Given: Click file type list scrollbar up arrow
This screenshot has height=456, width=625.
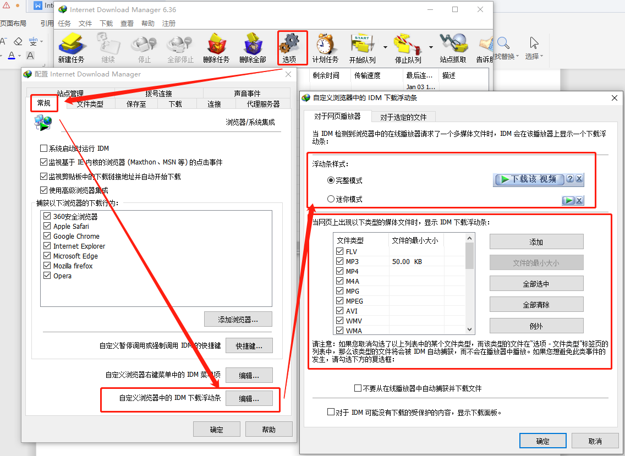Looking at the screenshot, I should point(469,238).
